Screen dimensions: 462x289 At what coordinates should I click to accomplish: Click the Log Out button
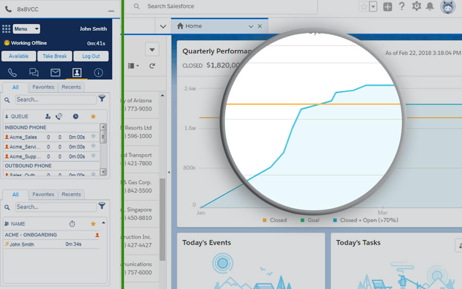(91, 56)
